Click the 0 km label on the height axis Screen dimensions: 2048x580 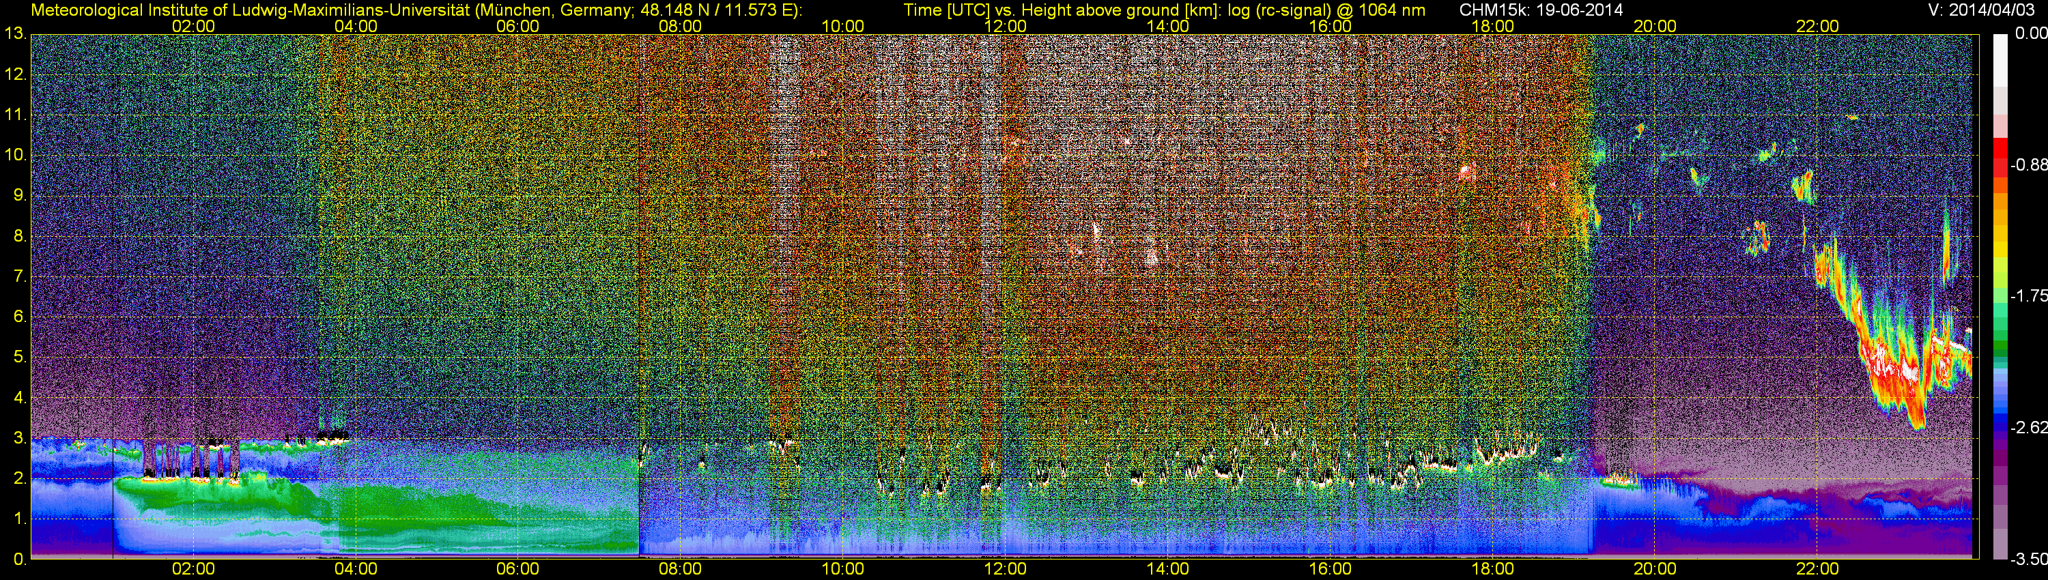pos(20,560)
